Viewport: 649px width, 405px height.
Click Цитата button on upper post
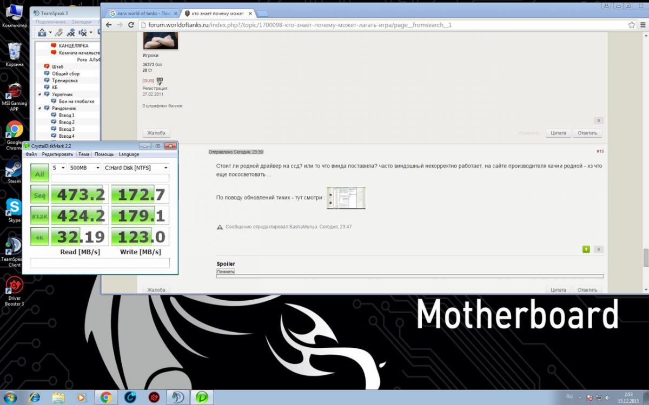(558, 133)
